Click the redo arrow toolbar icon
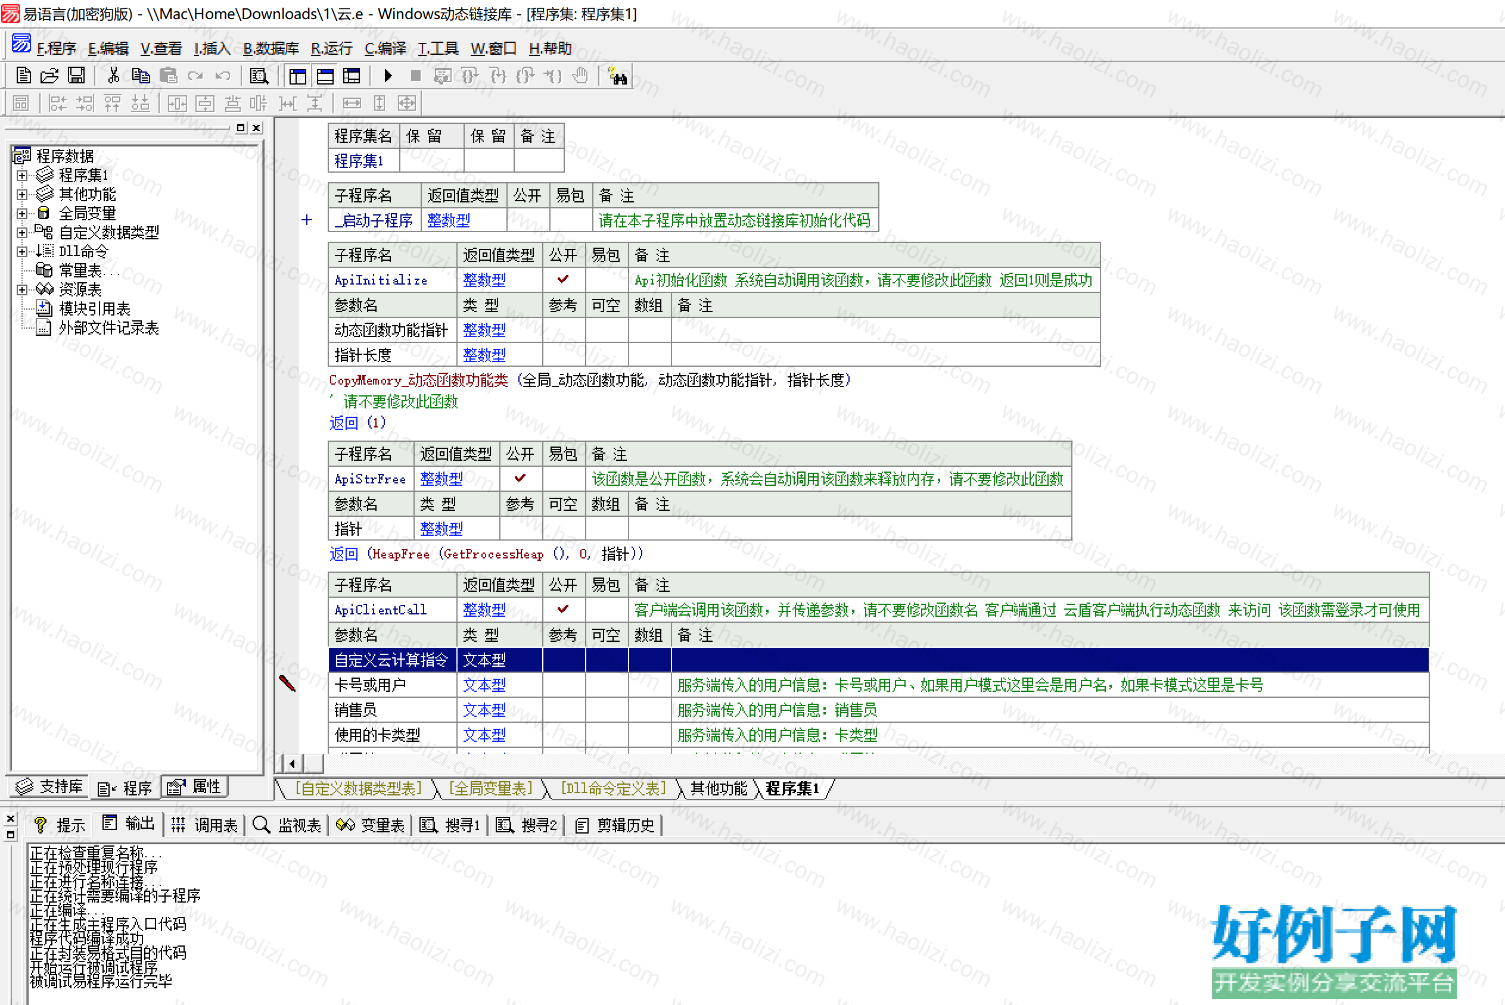 tap(195, 76)
